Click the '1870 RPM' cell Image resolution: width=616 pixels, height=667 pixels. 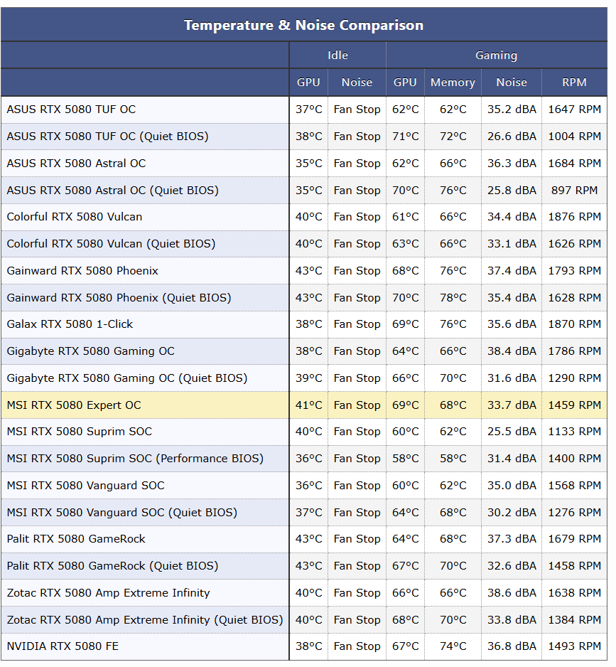coord(574,324)
